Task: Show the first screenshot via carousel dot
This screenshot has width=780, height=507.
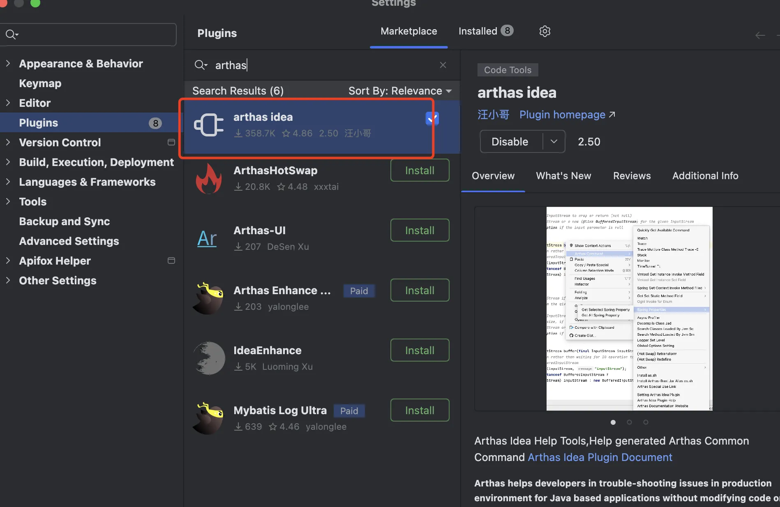Action: [613, 422]
